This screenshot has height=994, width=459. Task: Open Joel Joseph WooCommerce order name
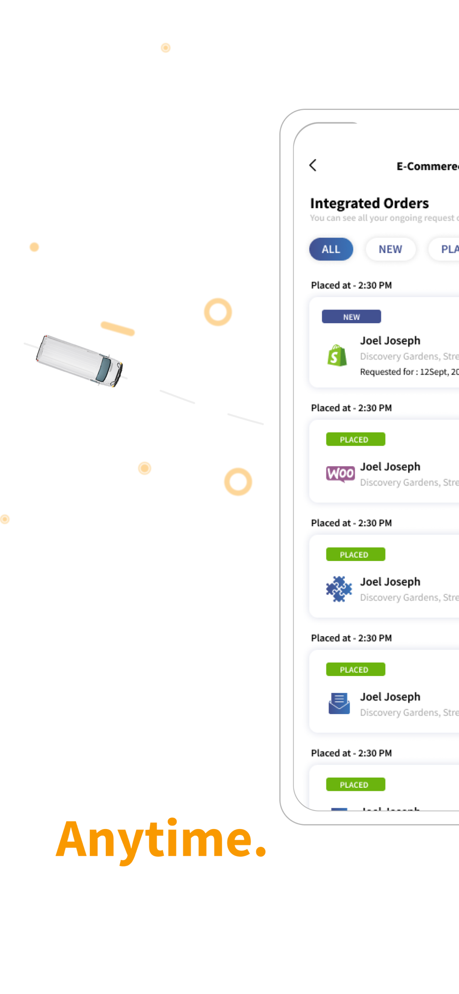[x=390, y=467]
